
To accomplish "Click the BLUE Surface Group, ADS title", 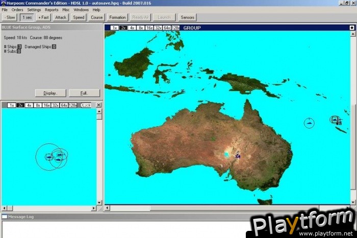I will [x=26, y=27].
